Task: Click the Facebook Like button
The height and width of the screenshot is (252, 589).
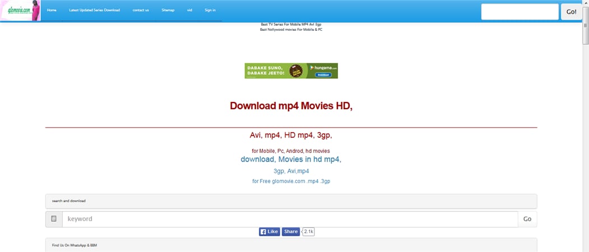Action: 270,232
